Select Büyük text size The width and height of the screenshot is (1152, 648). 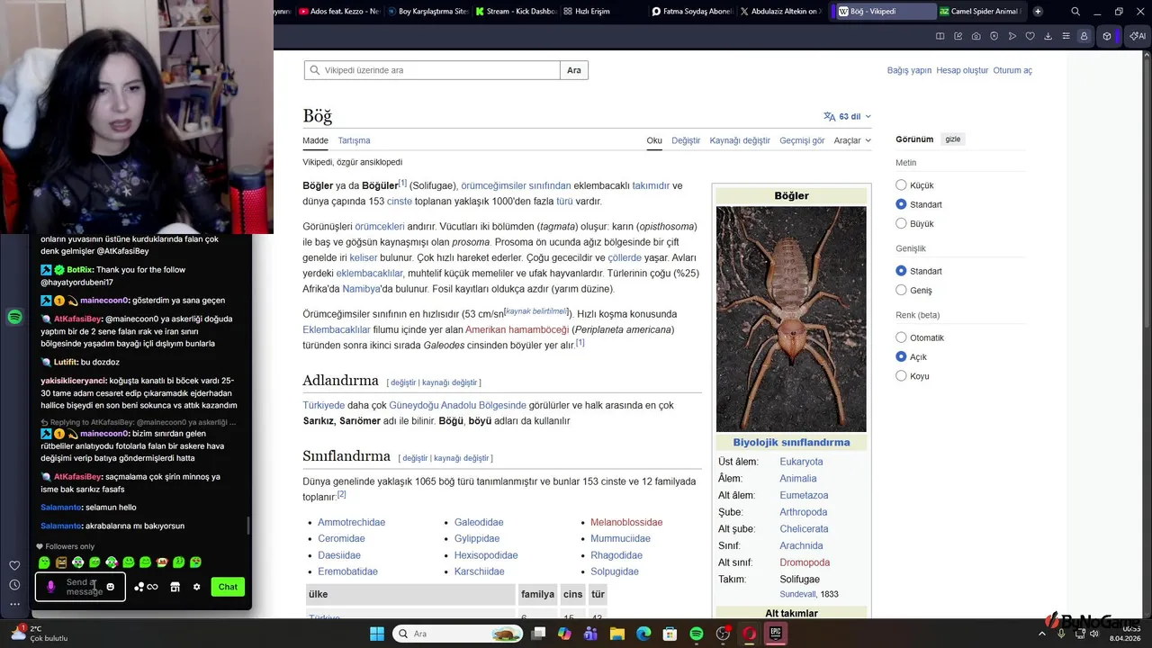[x=901, y=223]
